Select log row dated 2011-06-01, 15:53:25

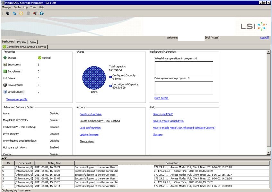136,182
